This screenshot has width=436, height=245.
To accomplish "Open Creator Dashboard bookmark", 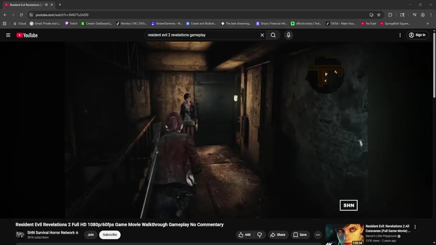I will pyautogui.click(x=97, y=23).
